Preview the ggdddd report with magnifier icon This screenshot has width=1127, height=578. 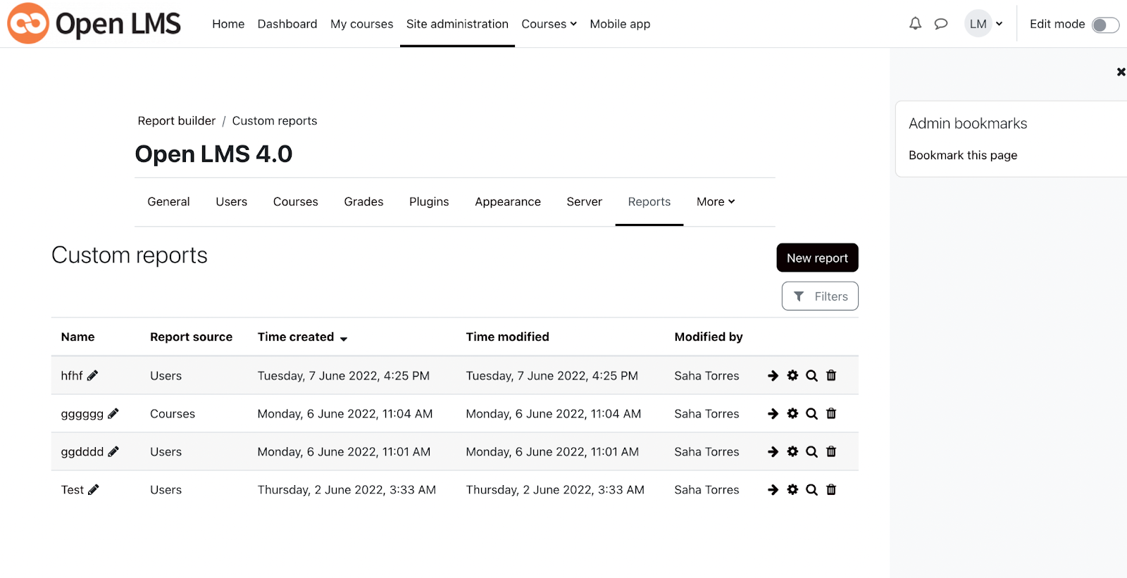811,452
